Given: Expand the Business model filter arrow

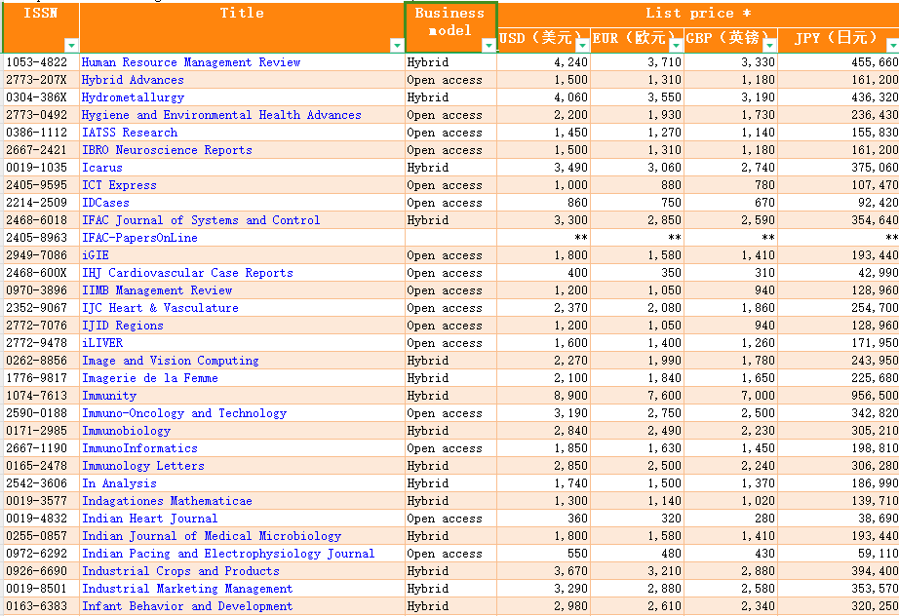Looking at the screenshot, I should (489, 46).
